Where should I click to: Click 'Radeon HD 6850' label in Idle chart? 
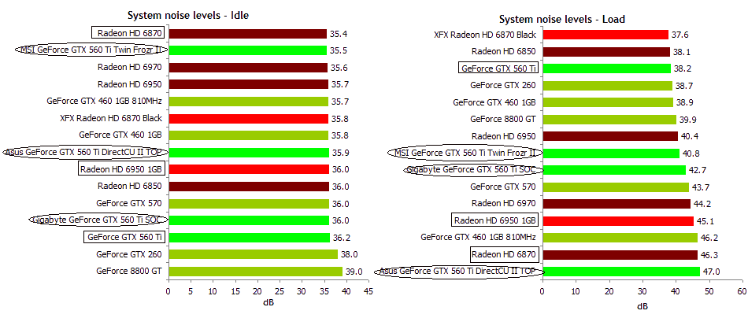[x=130, y=187]
